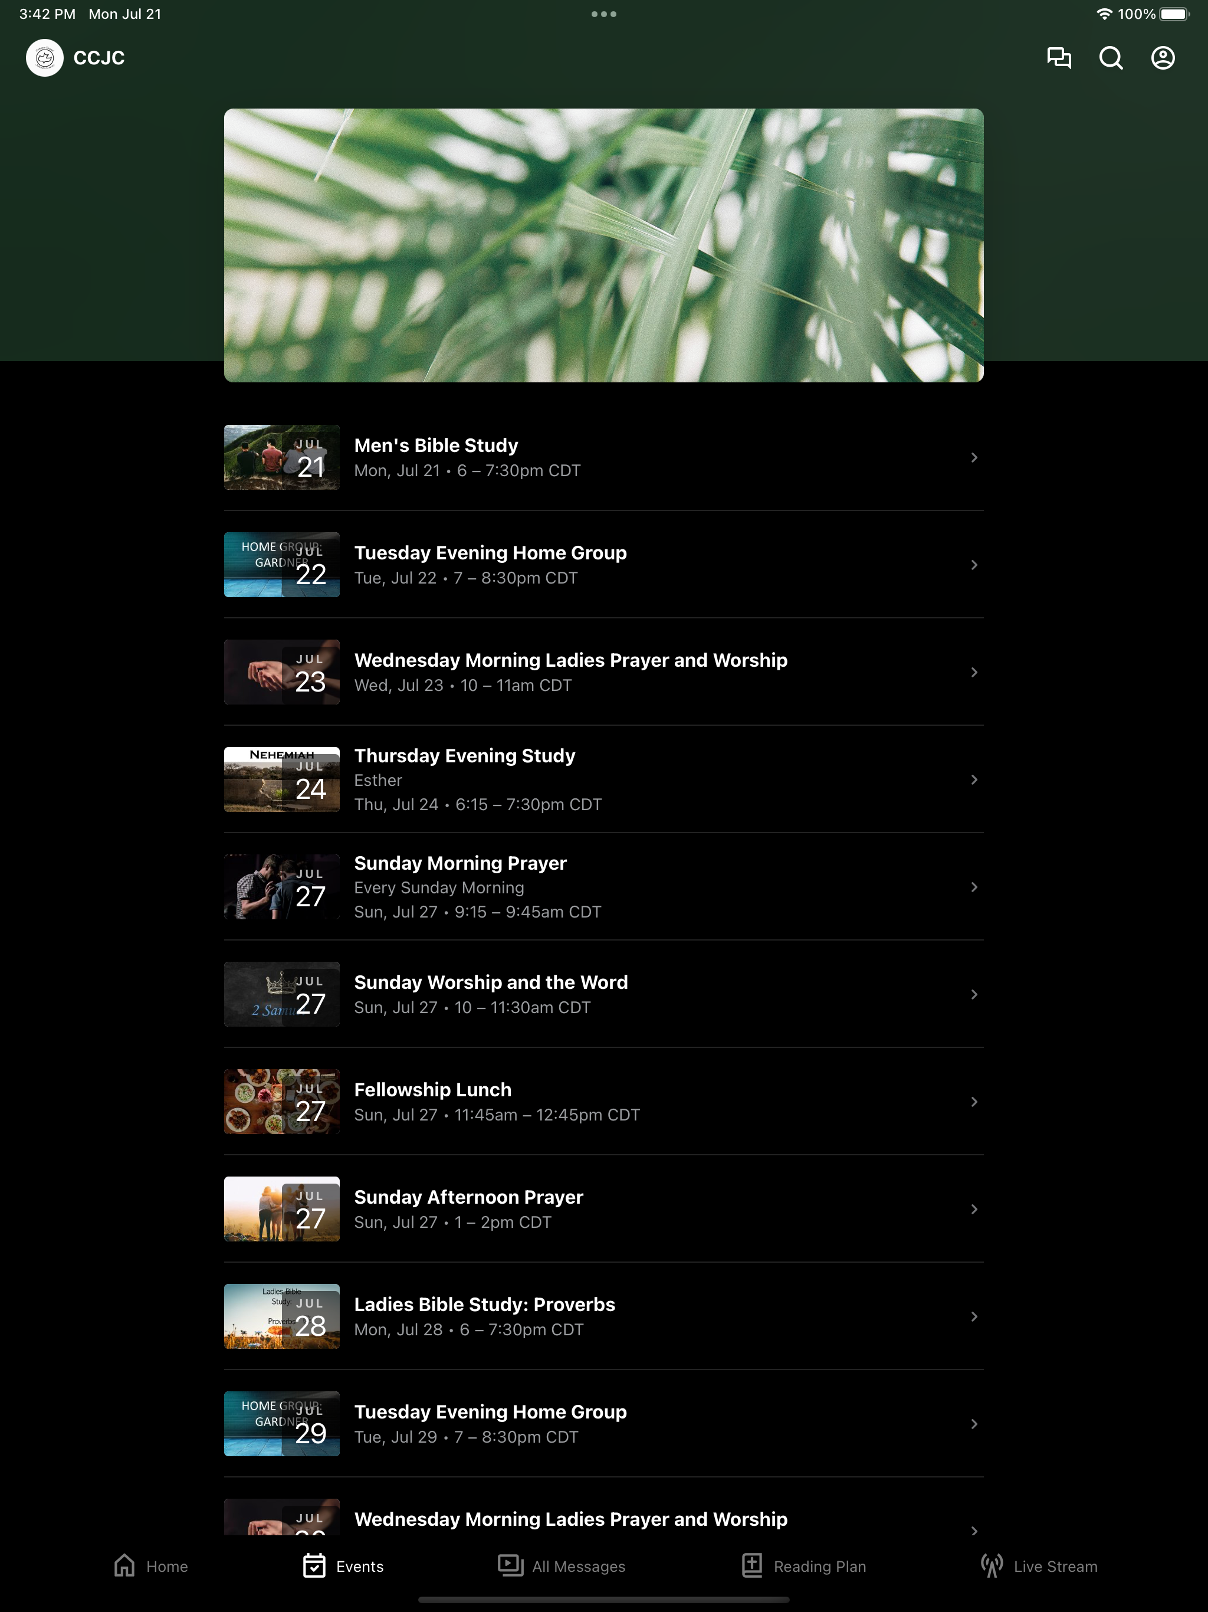The image size is (1208, 1612).
Task: Expand Wednesday Ladies Prayer Jul 23 chevron
Action: click(x=974, y=672)
